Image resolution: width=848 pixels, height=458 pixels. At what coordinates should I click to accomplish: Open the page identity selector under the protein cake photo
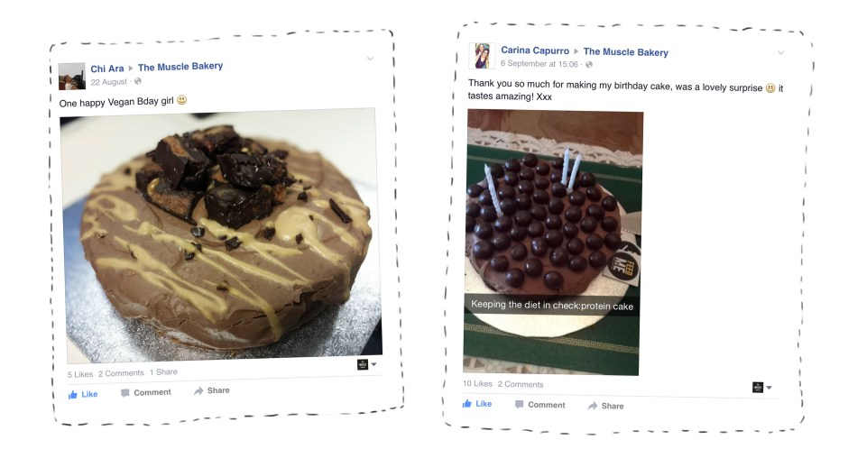(x=762, y=387)
